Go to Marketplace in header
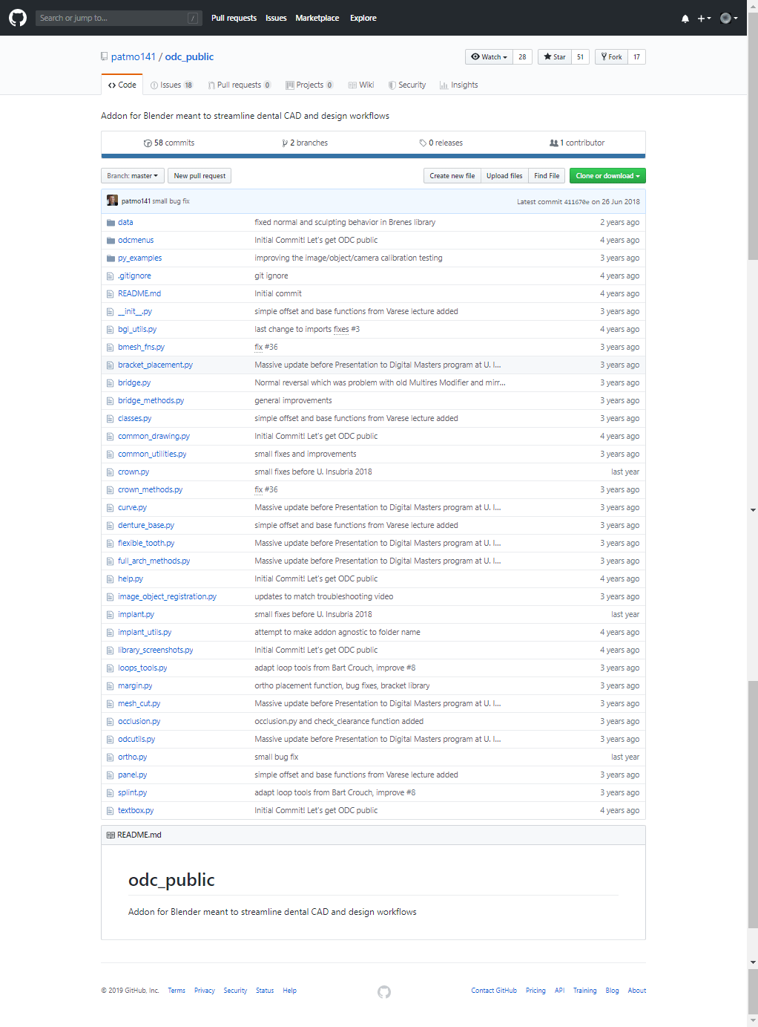Image resolution: width=758 pixels, height=1027 pixels. click(317, 18)
